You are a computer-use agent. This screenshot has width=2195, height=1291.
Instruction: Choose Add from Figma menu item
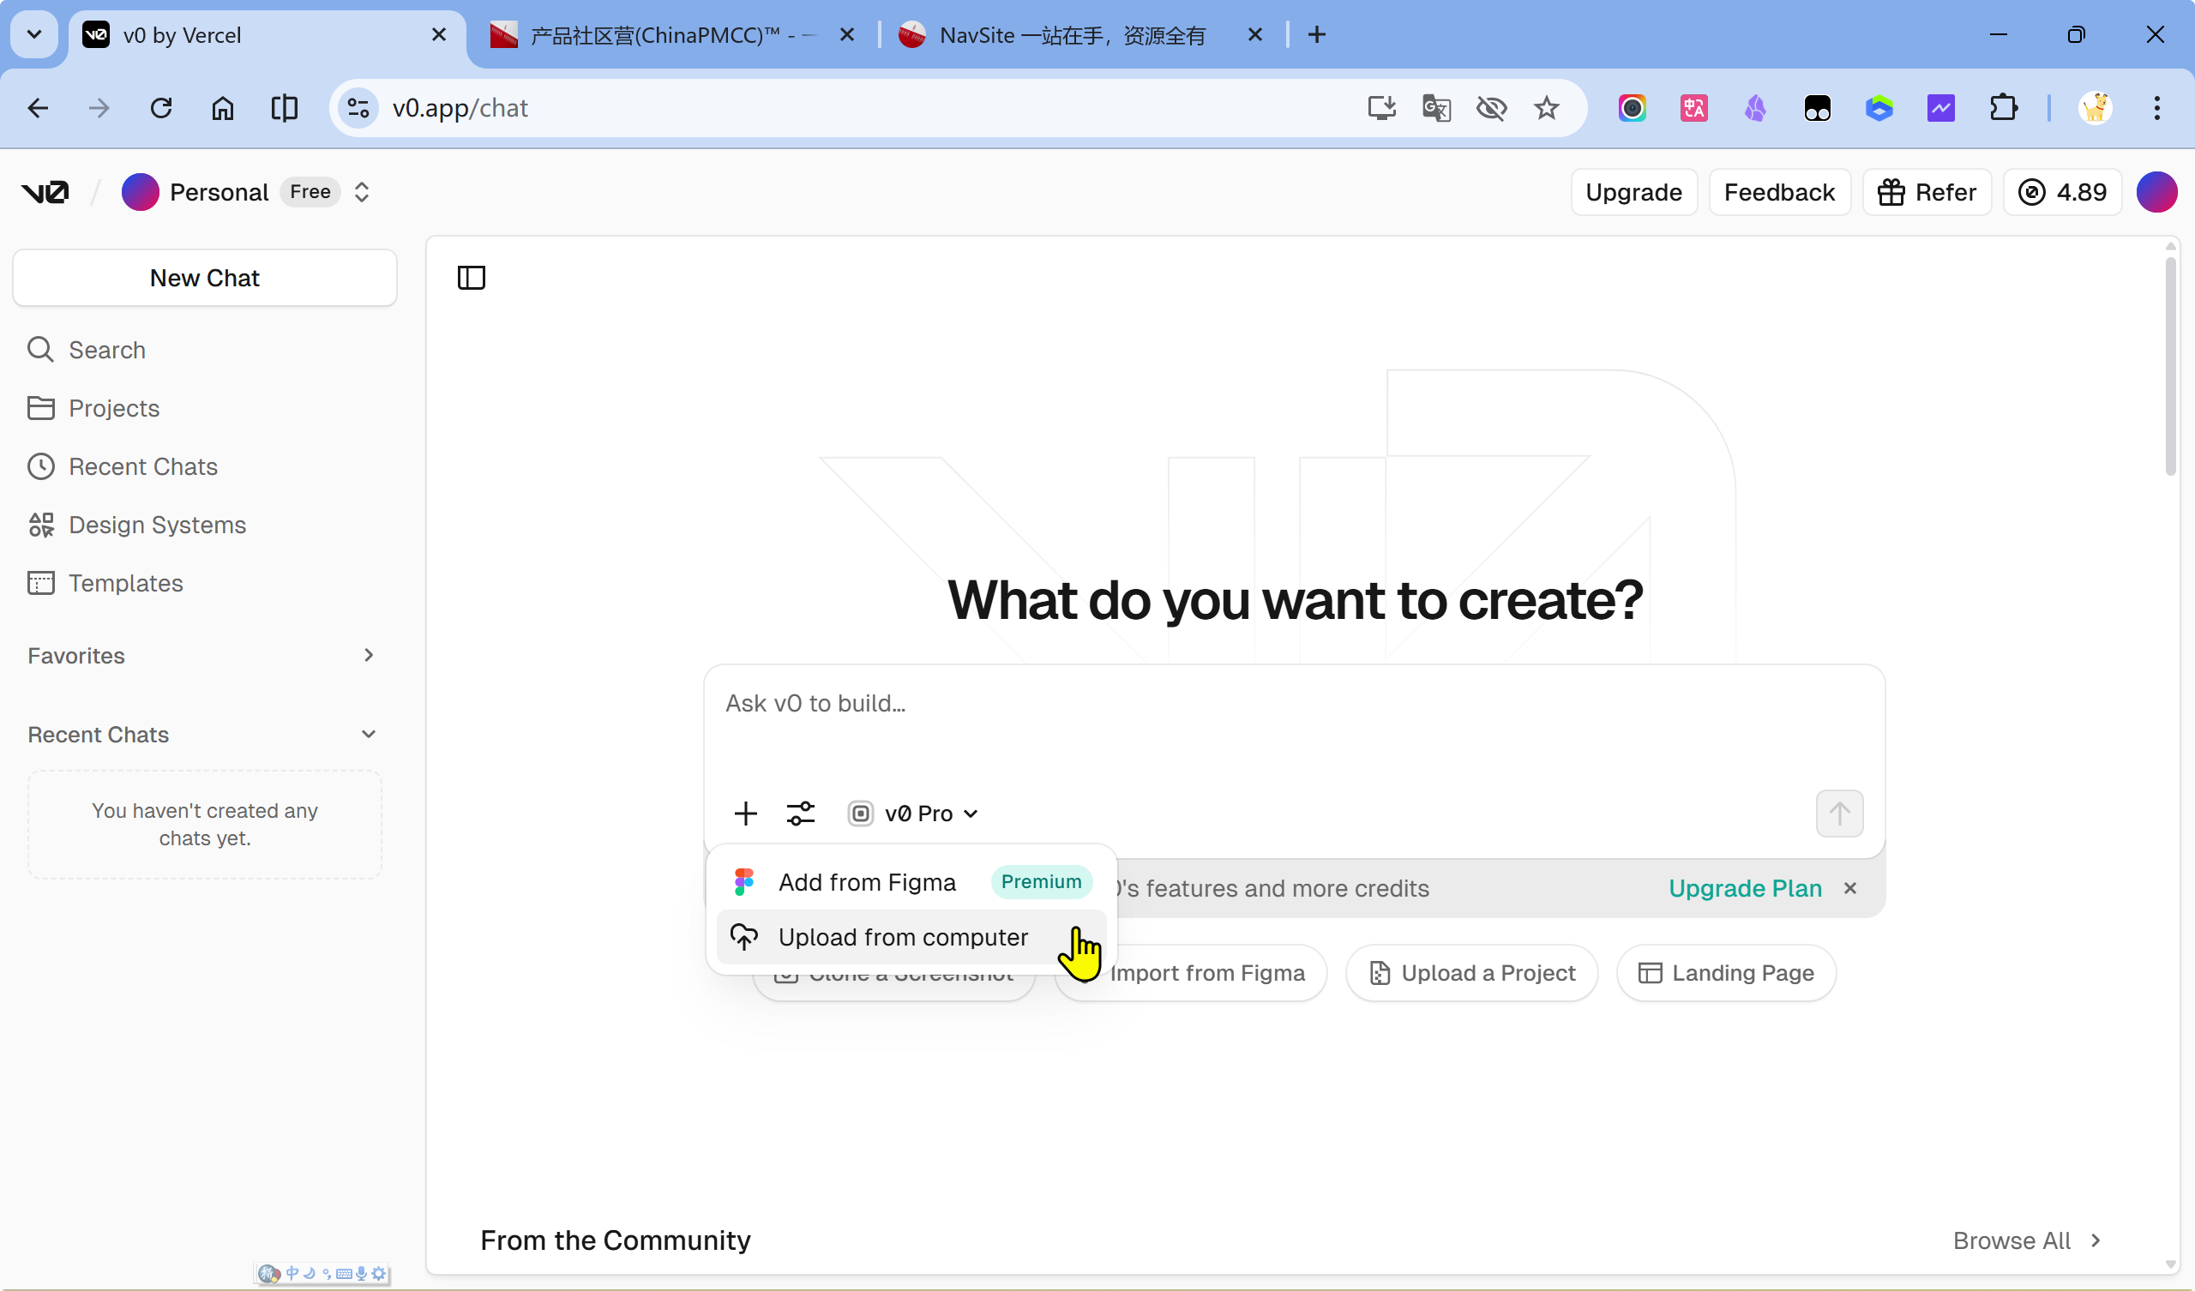click(867, 882)
